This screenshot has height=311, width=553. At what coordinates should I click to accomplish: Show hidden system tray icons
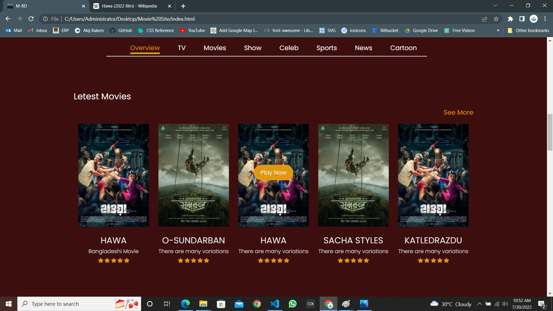click(x=479, y=304)
